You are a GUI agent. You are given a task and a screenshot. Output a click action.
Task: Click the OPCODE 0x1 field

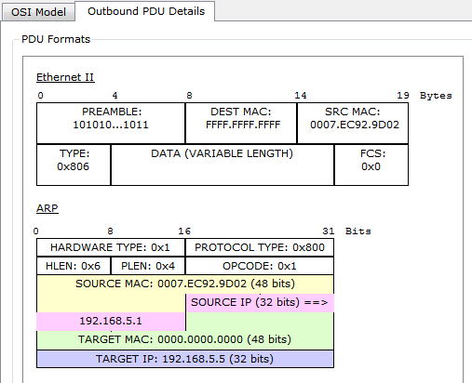coord(260,266)
